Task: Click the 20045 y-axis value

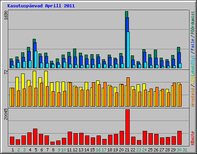Action: coord(6,114)
